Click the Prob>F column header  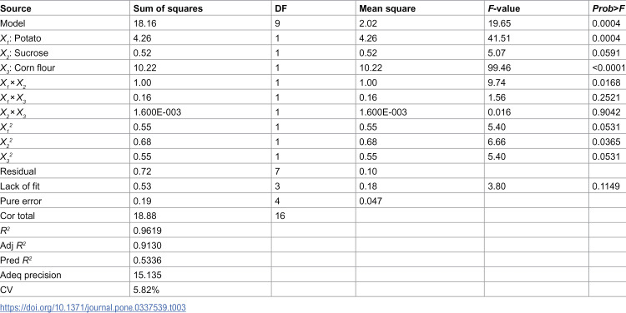coord(608,8)
